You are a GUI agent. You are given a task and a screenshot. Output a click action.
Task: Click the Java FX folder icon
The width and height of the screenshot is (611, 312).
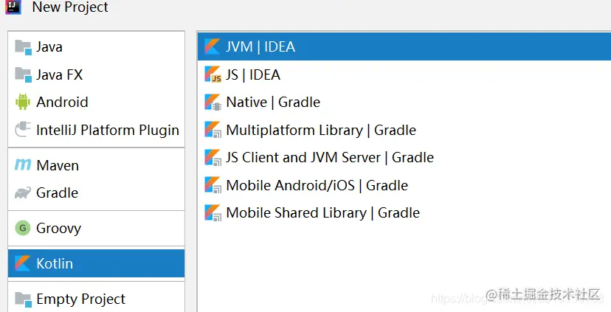click(23, 74)
